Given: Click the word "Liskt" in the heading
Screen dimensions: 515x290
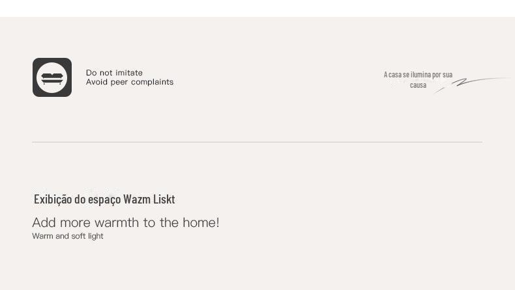Looking at the screenshot, I should tap(164, 200).
